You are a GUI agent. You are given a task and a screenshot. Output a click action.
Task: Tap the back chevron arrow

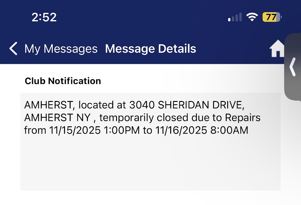click(x=14, y=48)
